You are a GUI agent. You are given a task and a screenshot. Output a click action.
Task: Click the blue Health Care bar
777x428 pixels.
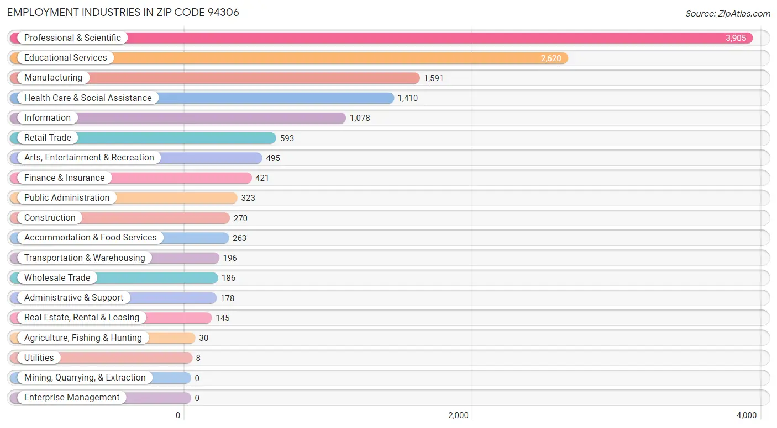(202, 98)
